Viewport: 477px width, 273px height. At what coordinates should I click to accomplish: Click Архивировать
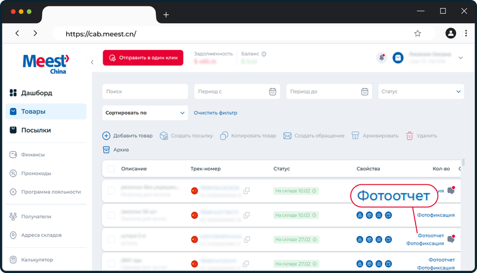[x=375, y=135]
